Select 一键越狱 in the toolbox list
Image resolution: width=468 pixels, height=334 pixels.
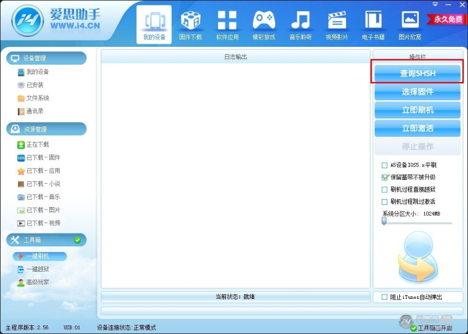(33, 269)
